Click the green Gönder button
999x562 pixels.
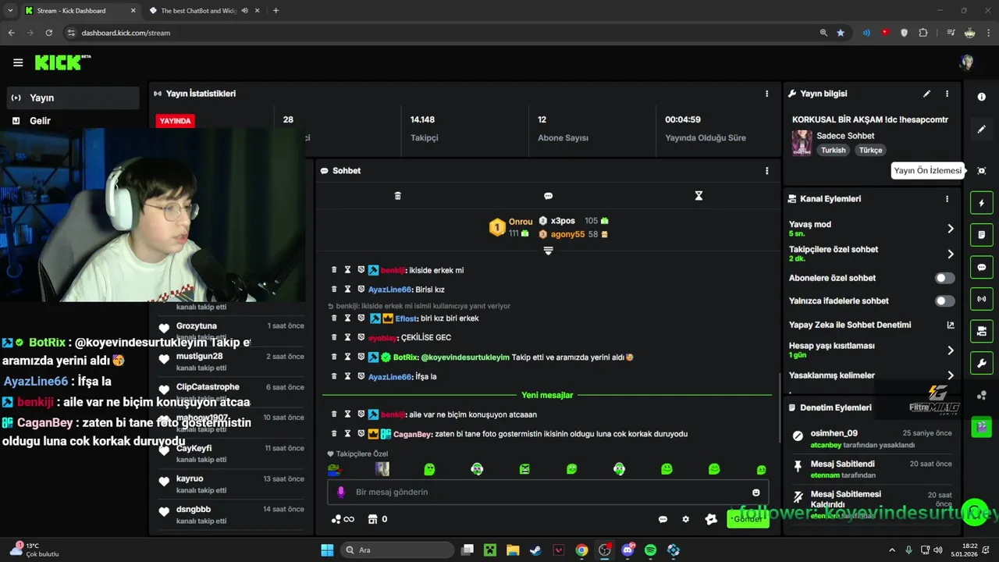click(x=748, y=519)
